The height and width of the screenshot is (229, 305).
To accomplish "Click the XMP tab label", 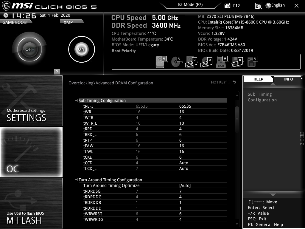I will click(68, 22).
